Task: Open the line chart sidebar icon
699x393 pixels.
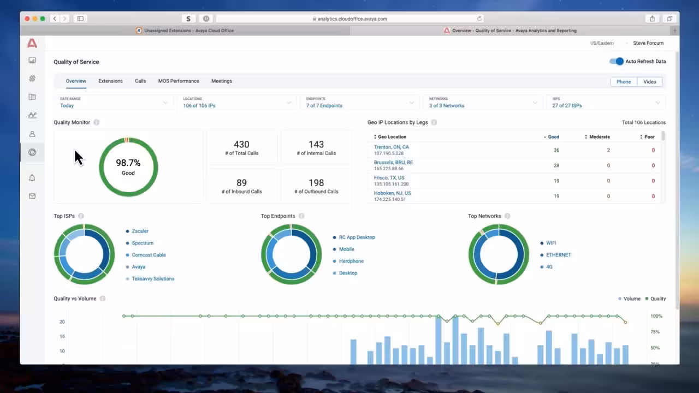Action: point(32,115)
